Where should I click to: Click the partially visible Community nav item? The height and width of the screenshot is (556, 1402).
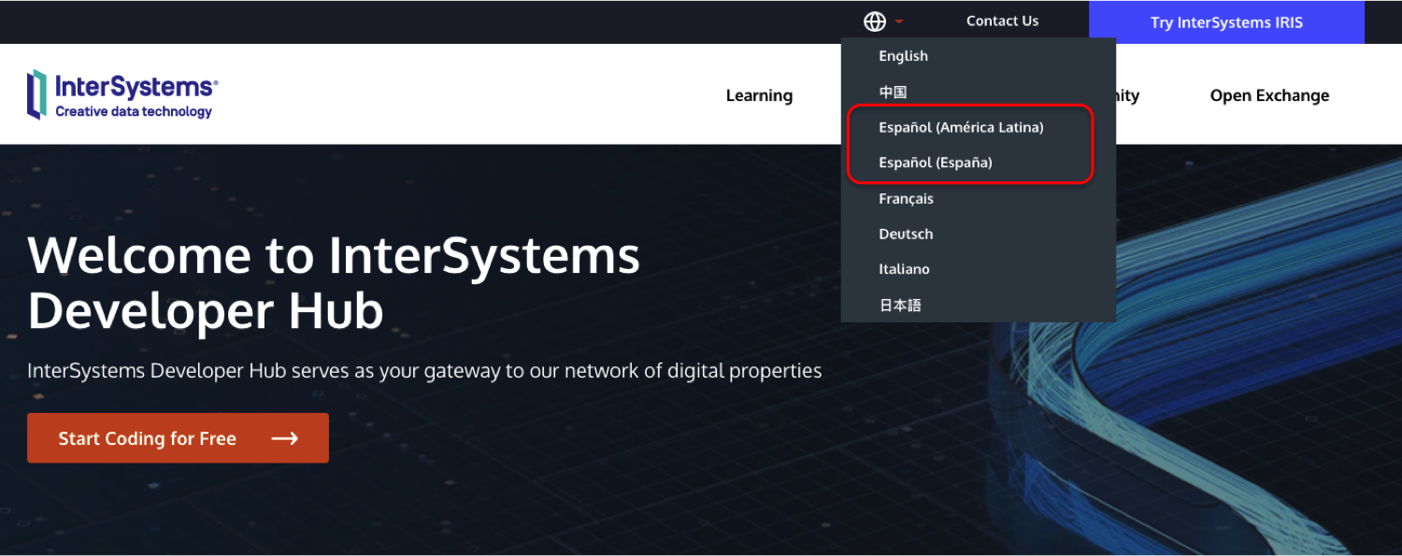coord(1128,95)
